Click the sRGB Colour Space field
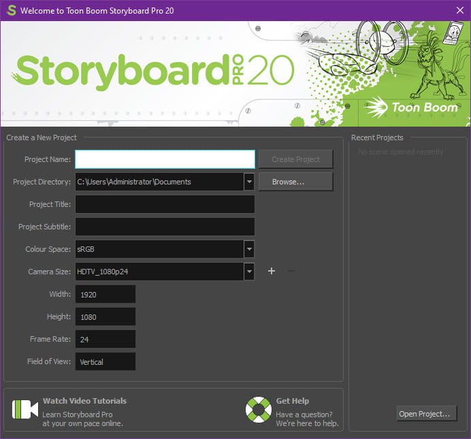 pyautogui.click(x=159, y=249)
